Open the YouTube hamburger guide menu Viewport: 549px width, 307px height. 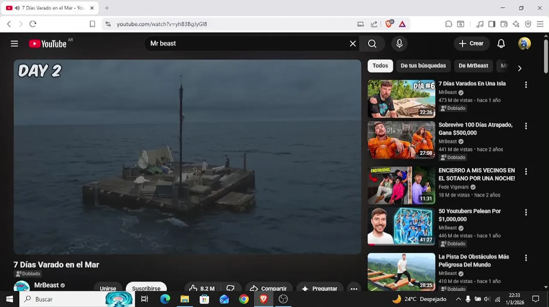(15, 43)
